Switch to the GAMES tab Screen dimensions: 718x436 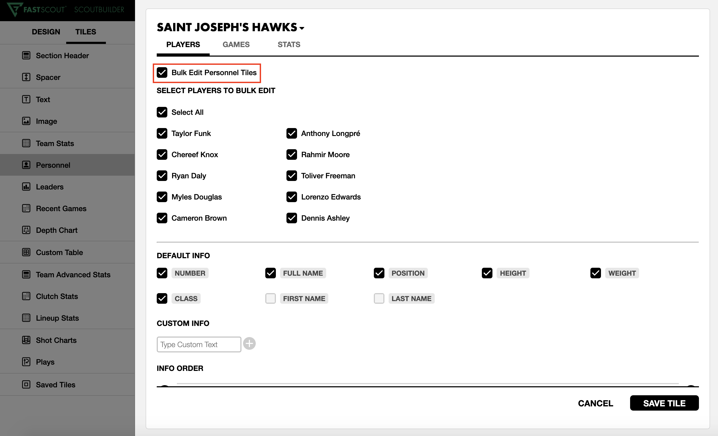(x=236, y=44)
